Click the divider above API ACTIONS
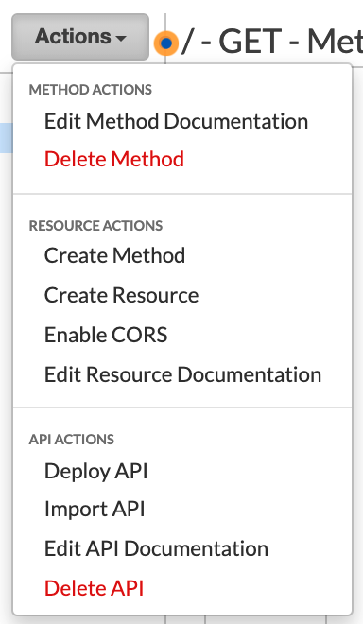 (182, 407)
